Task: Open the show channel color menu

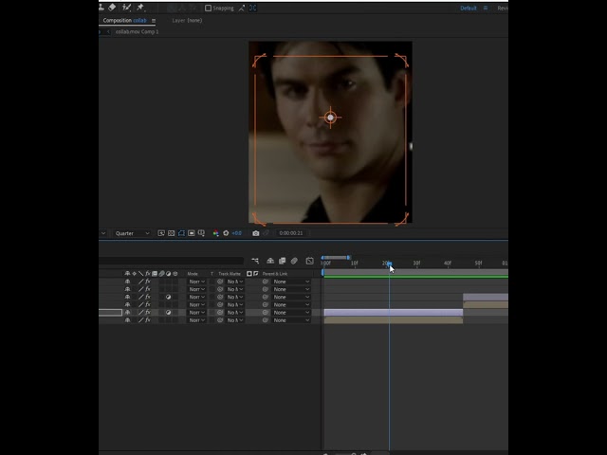Action: click(215, 233)
